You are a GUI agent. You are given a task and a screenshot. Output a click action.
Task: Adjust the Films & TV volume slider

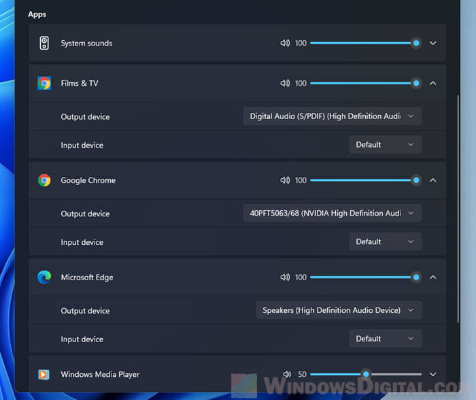tap(366, 83)
